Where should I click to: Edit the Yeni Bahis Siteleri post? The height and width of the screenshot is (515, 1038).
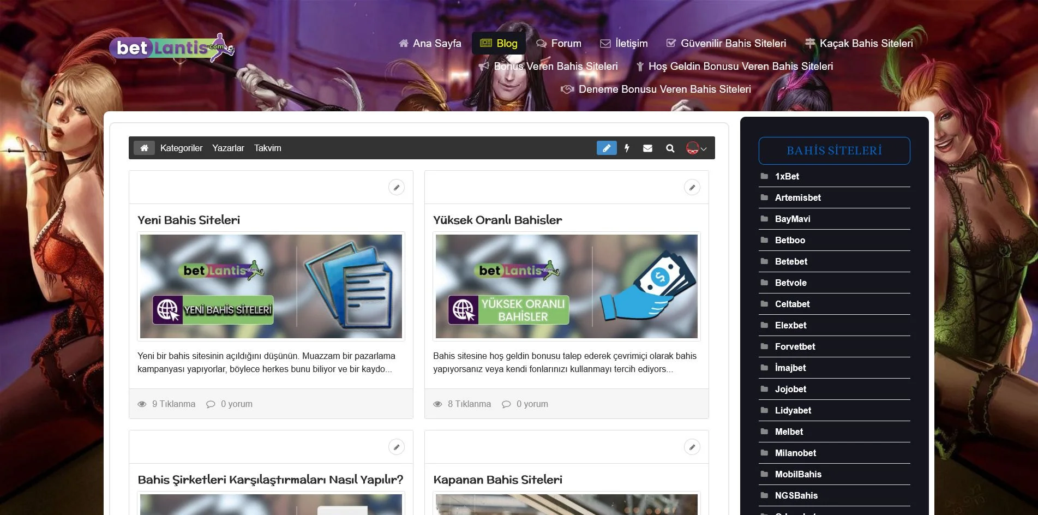(x=397, y=188)
